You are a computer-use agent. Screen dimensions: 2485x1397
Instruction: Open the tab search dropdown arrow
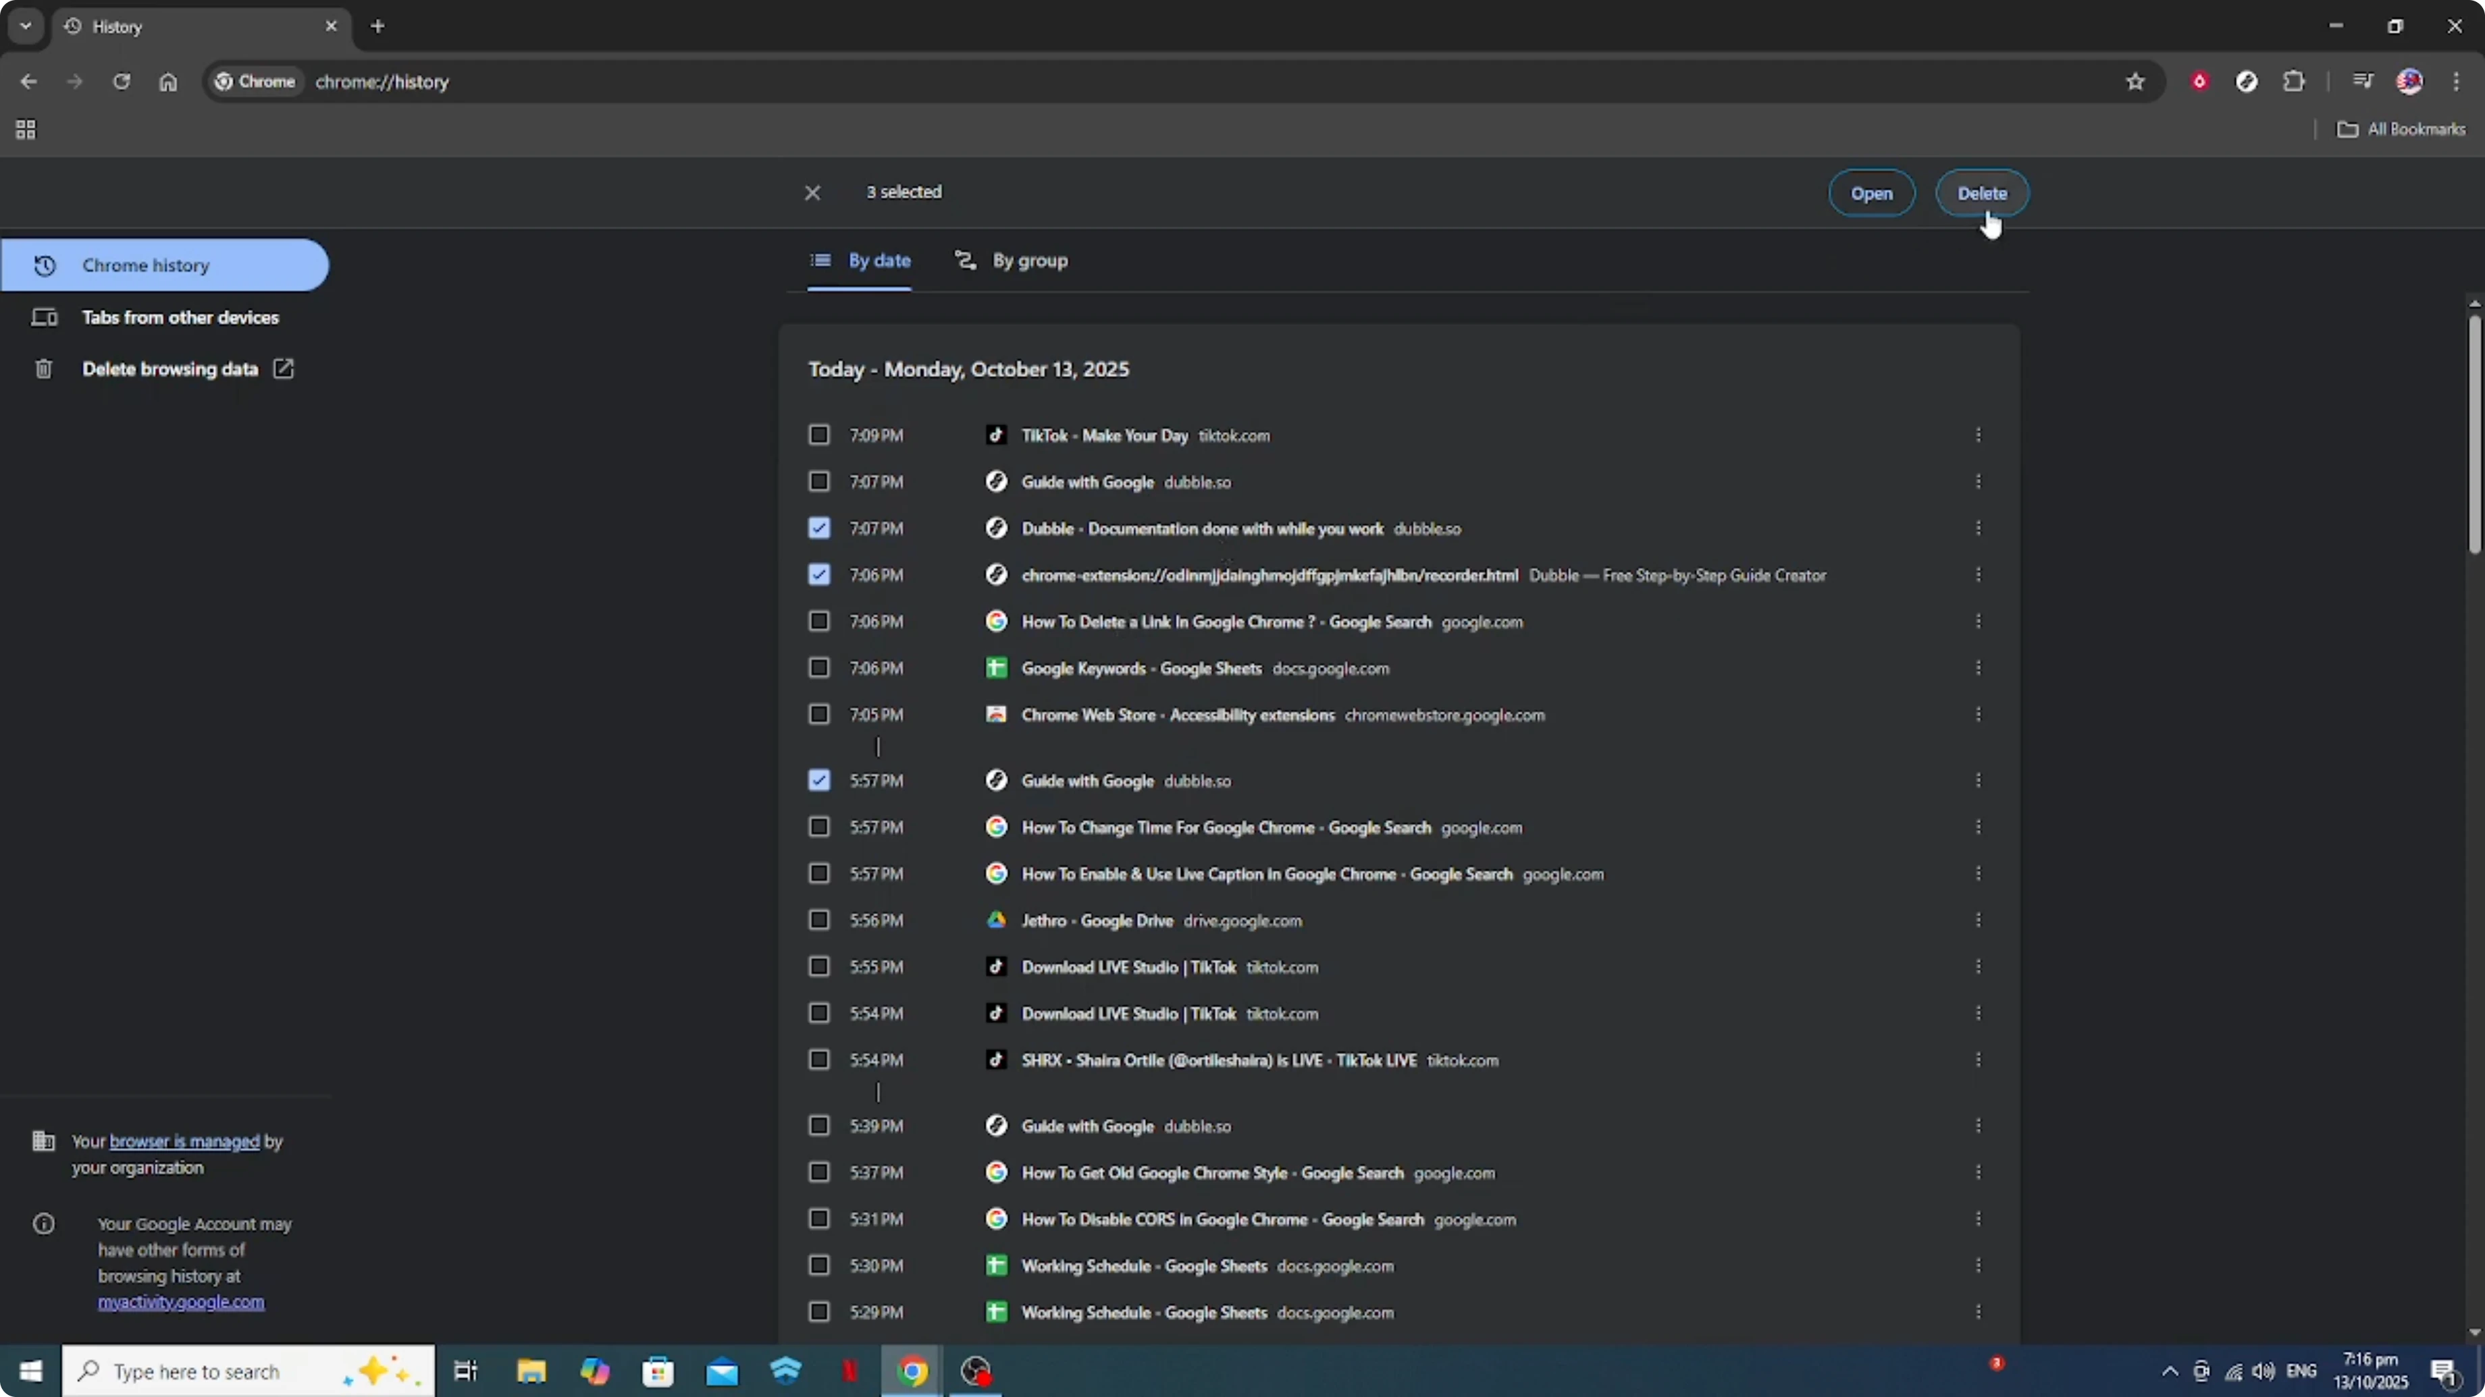(26, 26)
